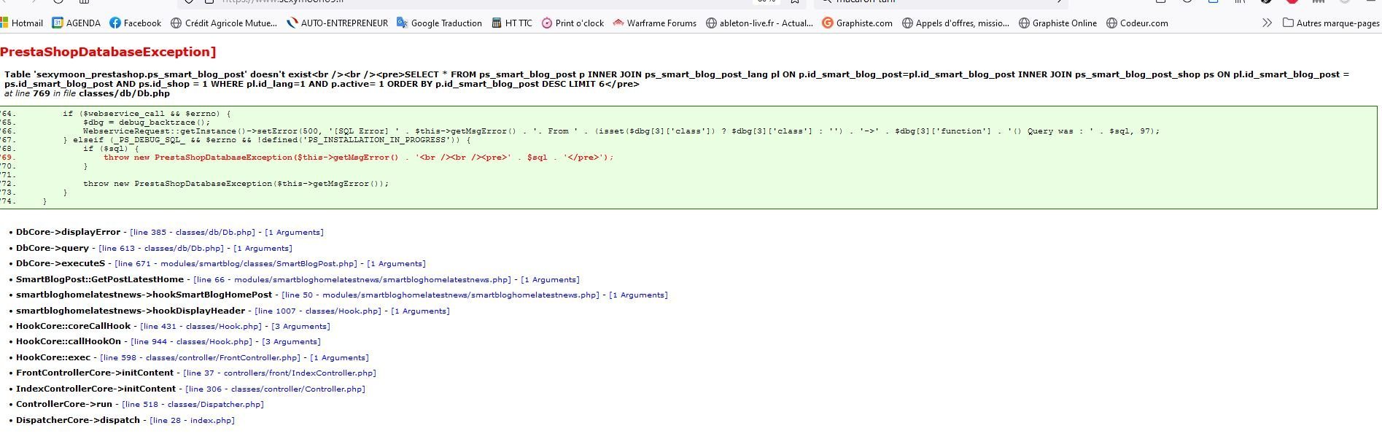This screenshot has width=1382, height=439.
Task: Open the Print o'clock bookmark
Action: (x=572, y=23)
